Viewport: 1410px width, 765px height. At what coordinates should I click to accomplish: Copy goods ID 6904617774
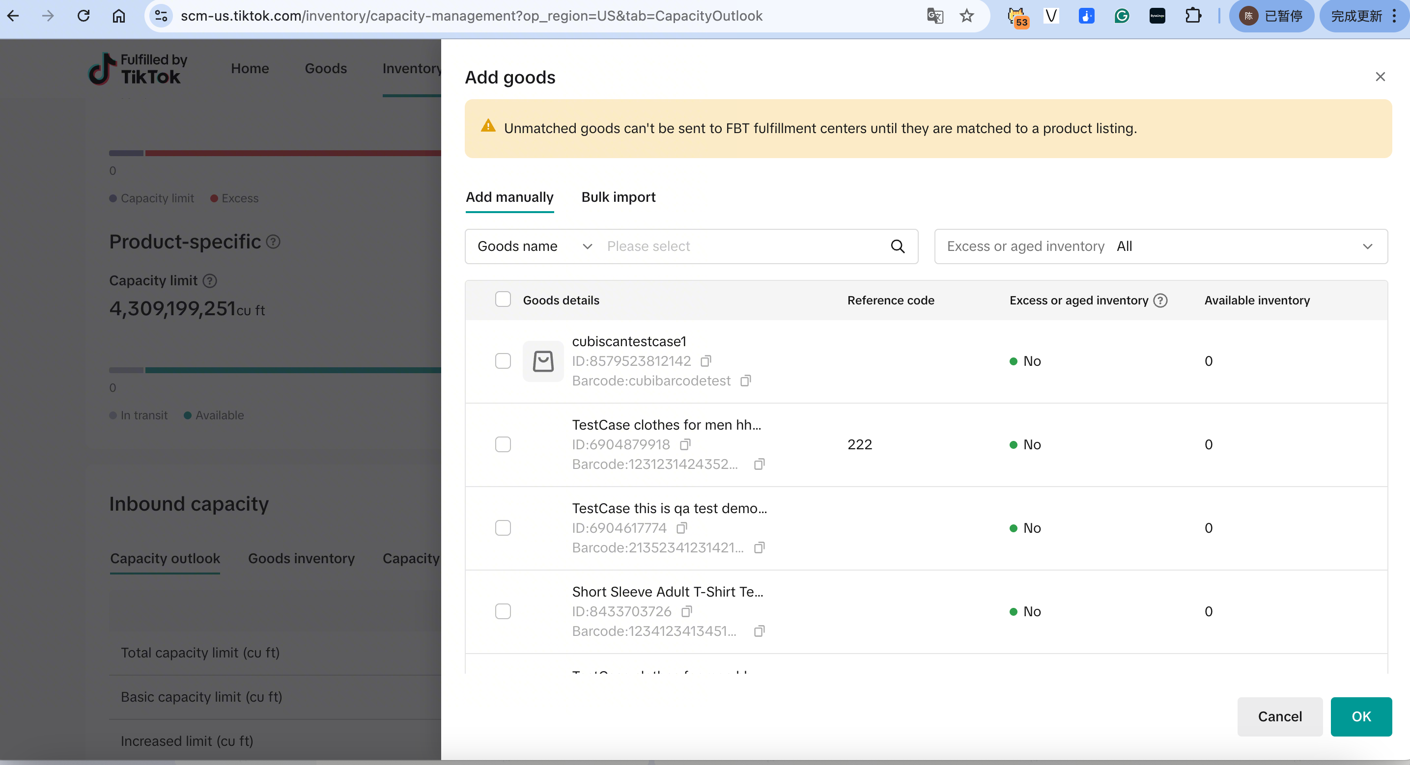tap(681, 528)
